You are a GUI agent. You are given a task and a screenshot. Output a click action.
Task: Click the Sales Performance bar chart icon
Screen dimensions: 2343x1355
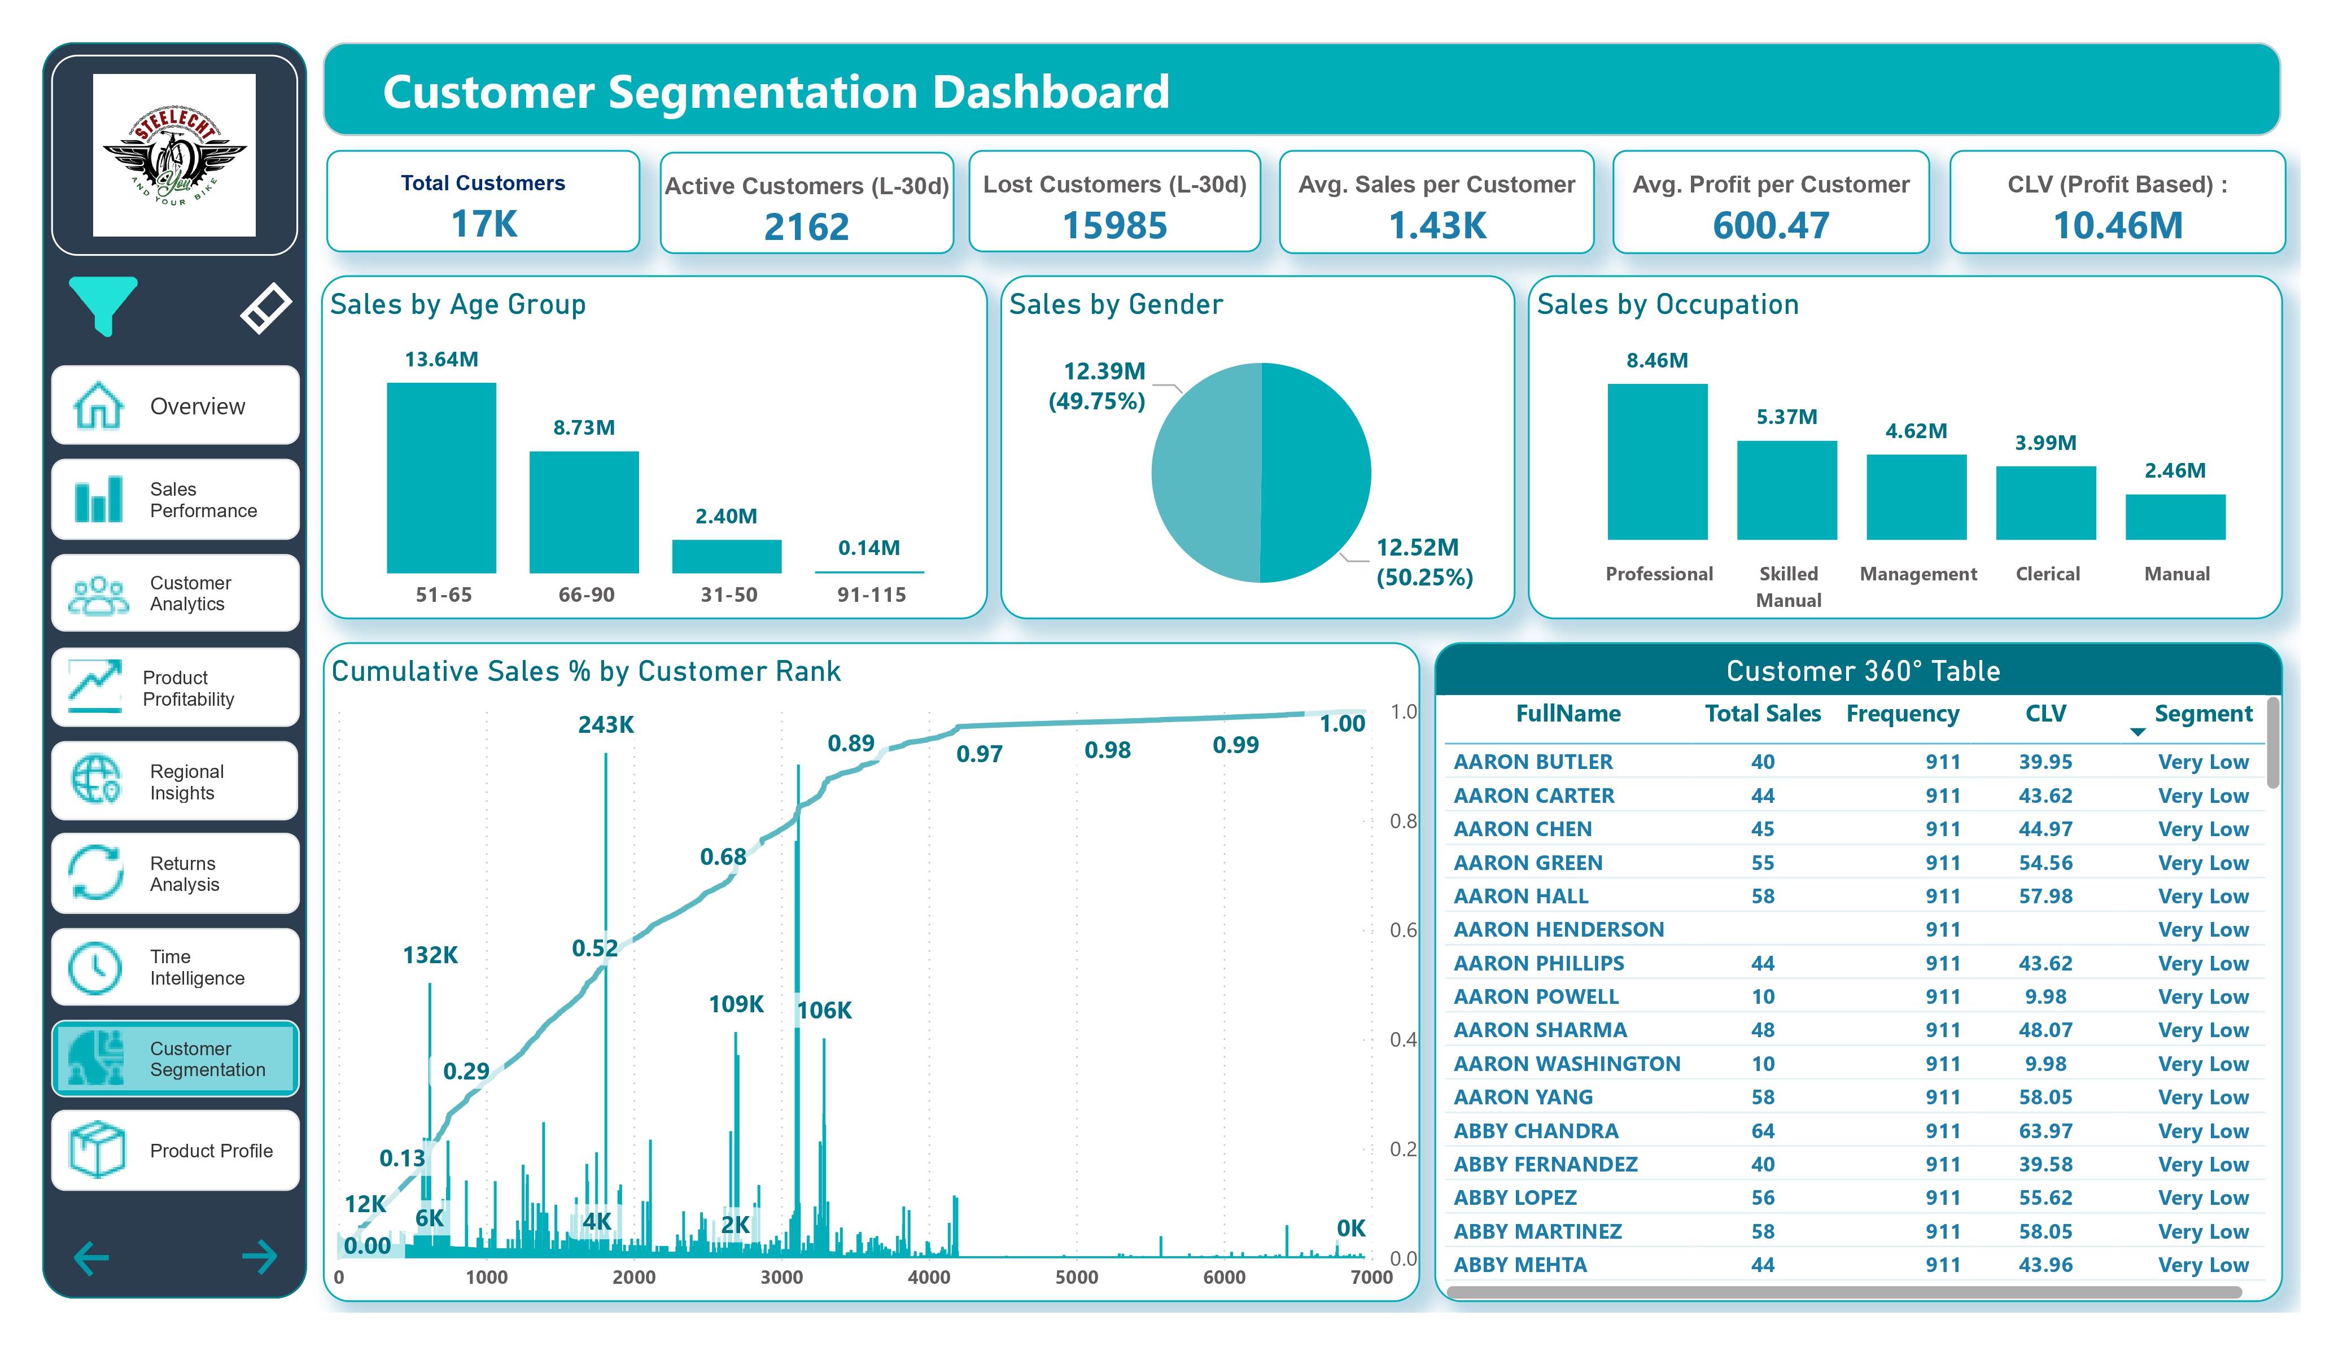(x=98, y=500)
